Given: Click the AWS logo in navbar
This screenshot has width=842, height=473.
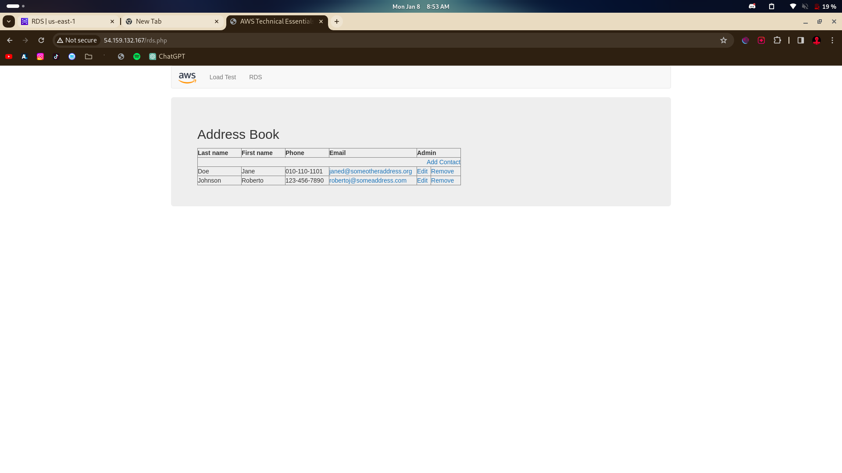Looking at the screenshot, I should pos(187,78).
